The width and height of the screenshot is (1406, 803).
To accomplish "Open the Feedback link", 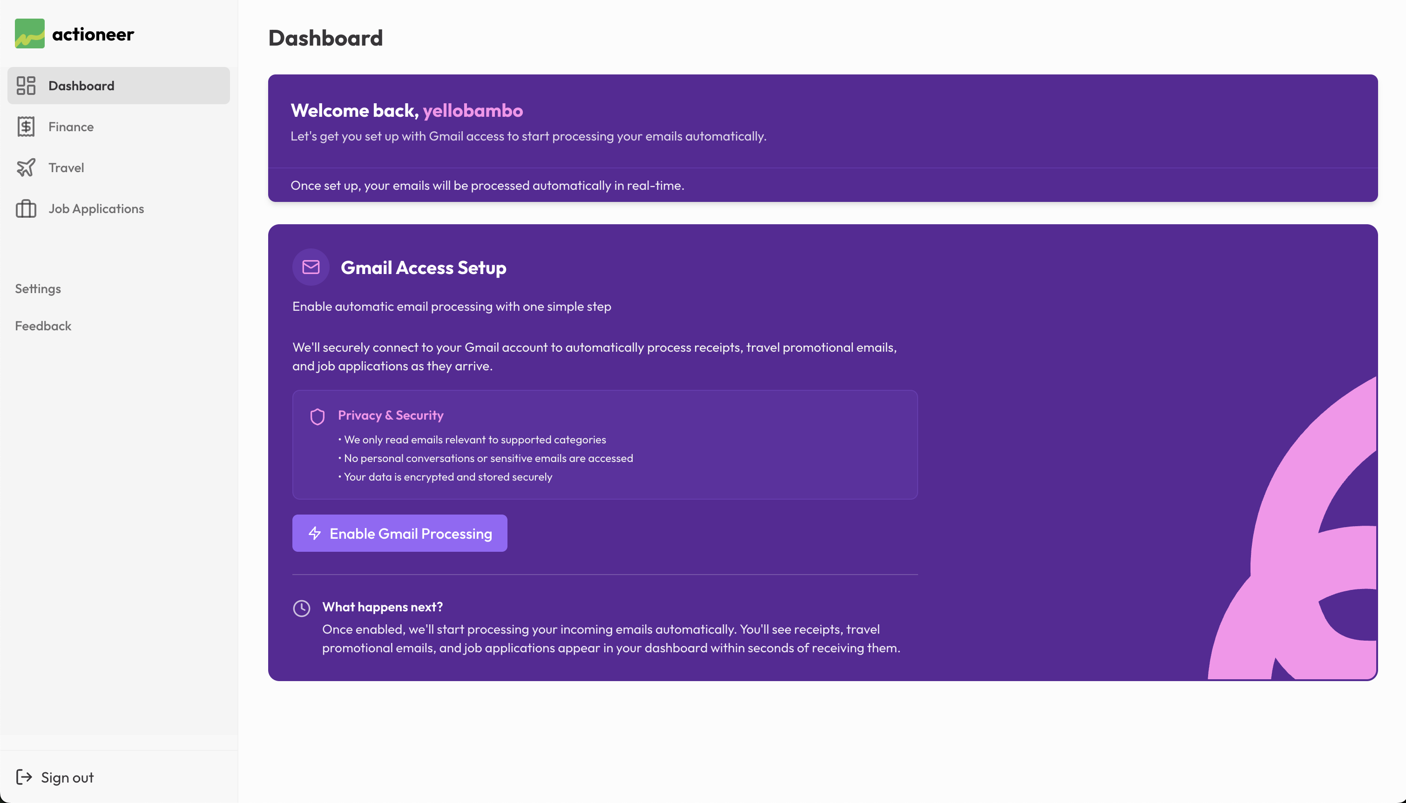I will tap(43, 326).
